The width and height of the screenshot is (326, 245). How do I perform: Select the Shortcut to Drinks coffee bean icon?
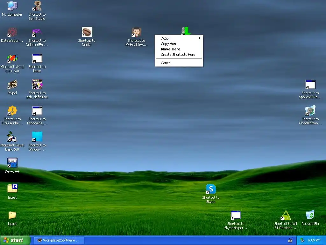(87, 32)
